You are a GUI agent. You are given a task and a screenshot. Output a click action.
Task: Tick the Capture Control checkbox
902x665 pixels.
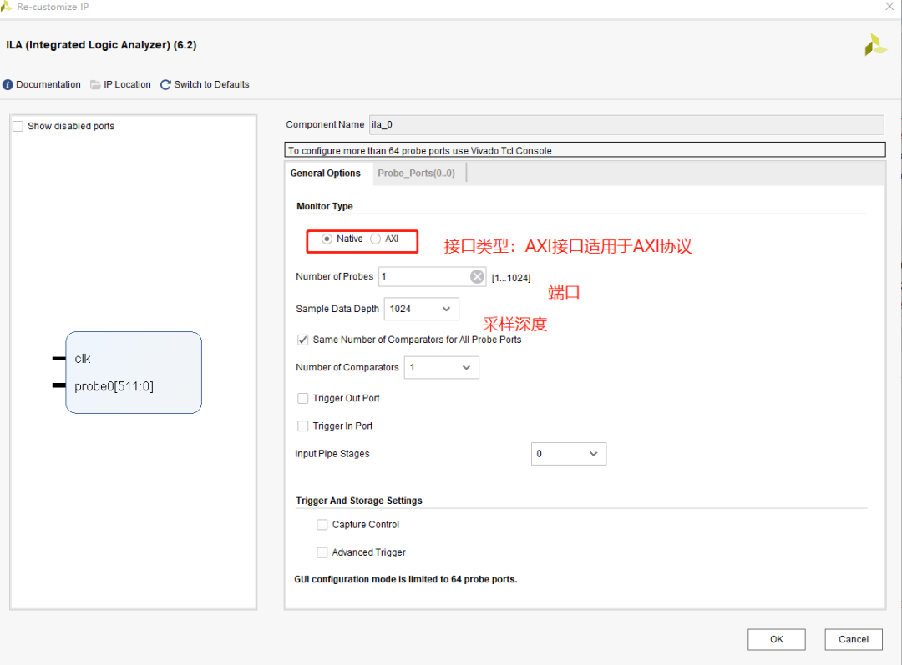click(322, 525)
